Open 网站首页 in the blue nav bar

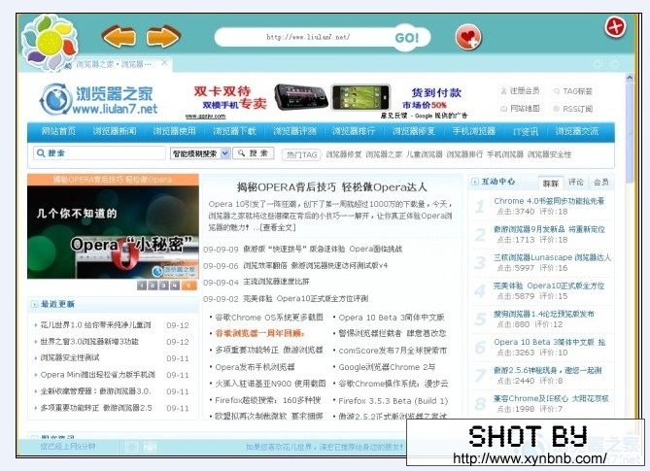[58, 131]
